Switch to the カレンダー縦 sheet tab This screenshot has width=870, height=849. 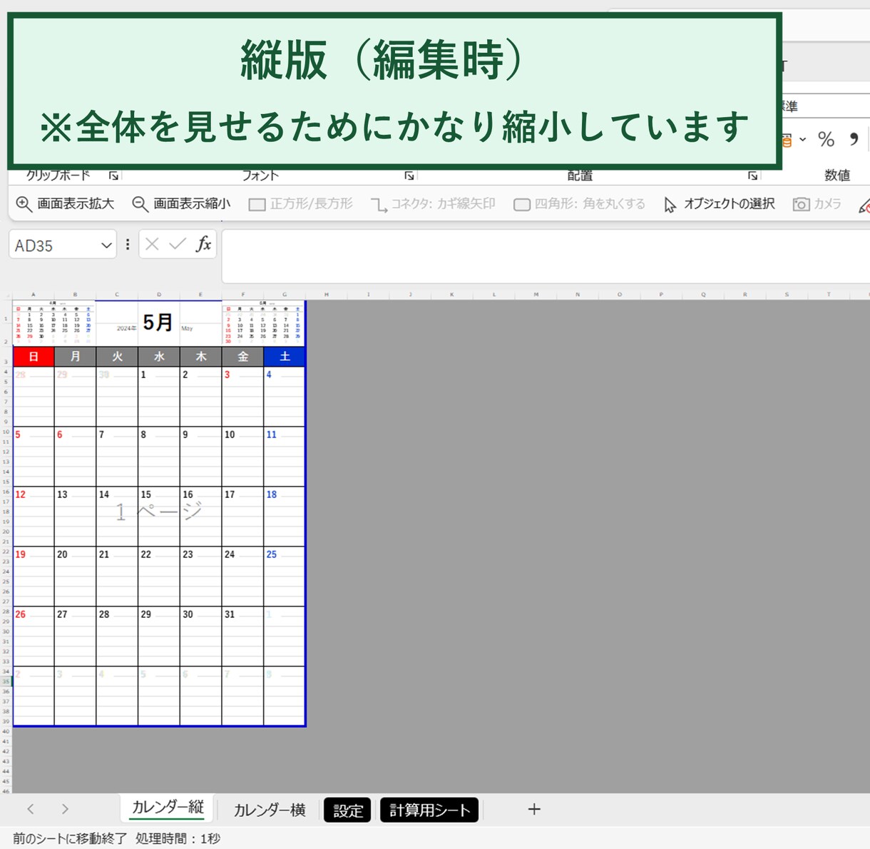click(x=168, y=808)
